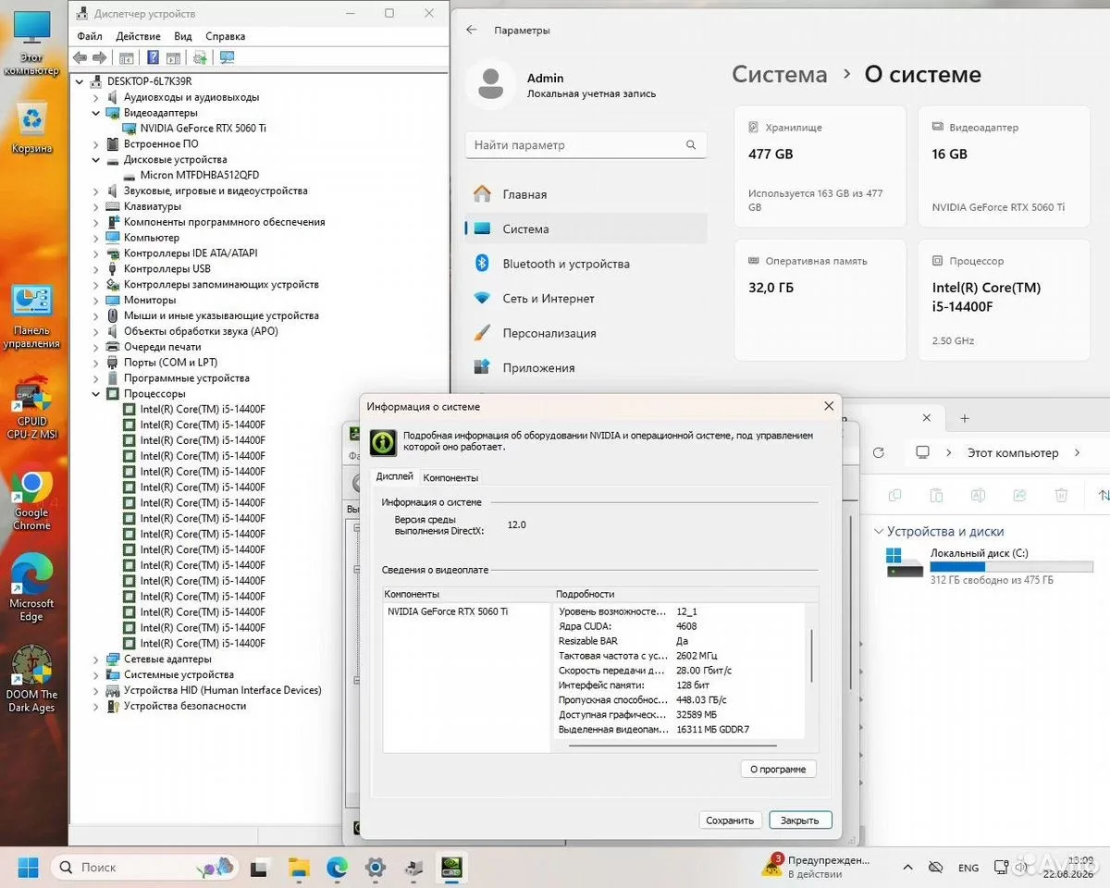
Task: Click Предупреждение notification widget on taskbar
Action: tap(815, 867)
